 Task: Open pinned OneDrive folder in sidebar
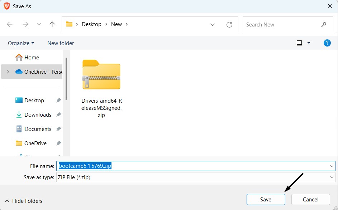click(31, 143)
